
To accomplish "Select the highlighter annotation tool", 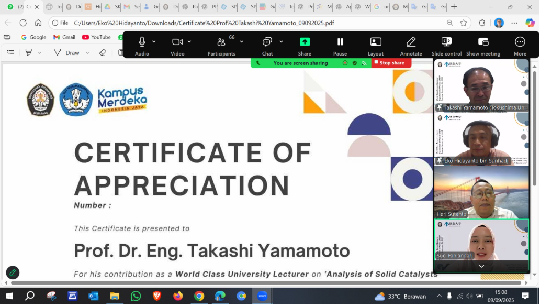I will point(29,52).
